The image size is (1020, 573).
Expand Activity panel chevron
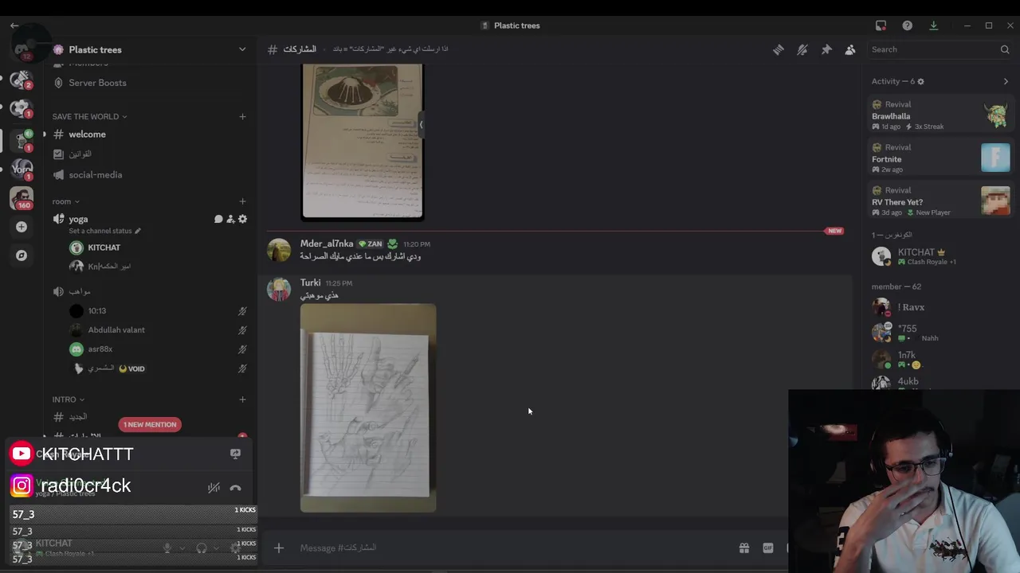click(x=1006, y=81)
